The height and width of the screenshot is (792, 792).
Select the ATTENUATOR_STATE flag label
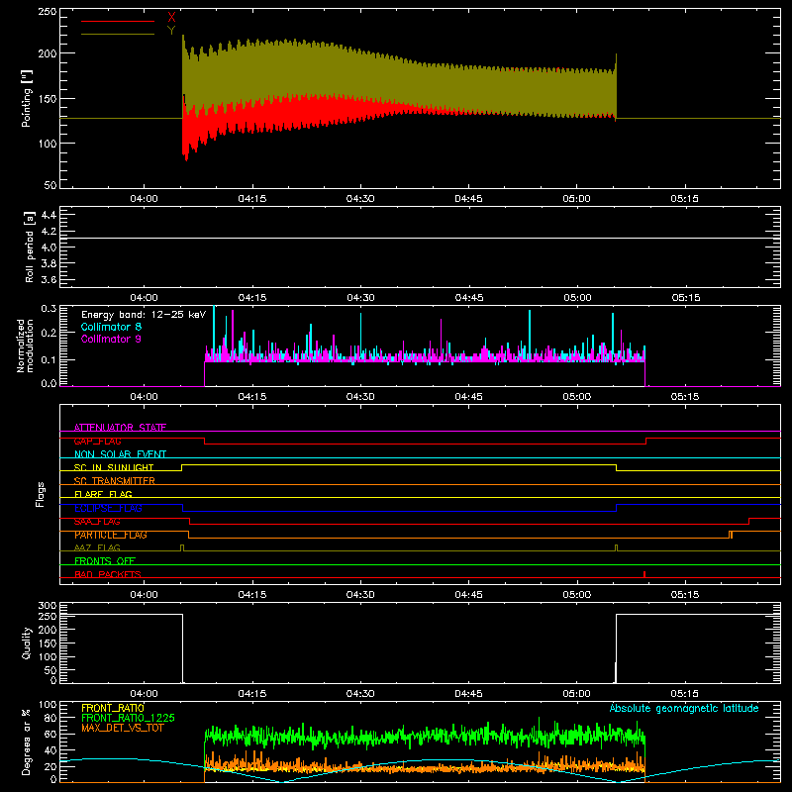pyautogui.click(x=120, y=428)
